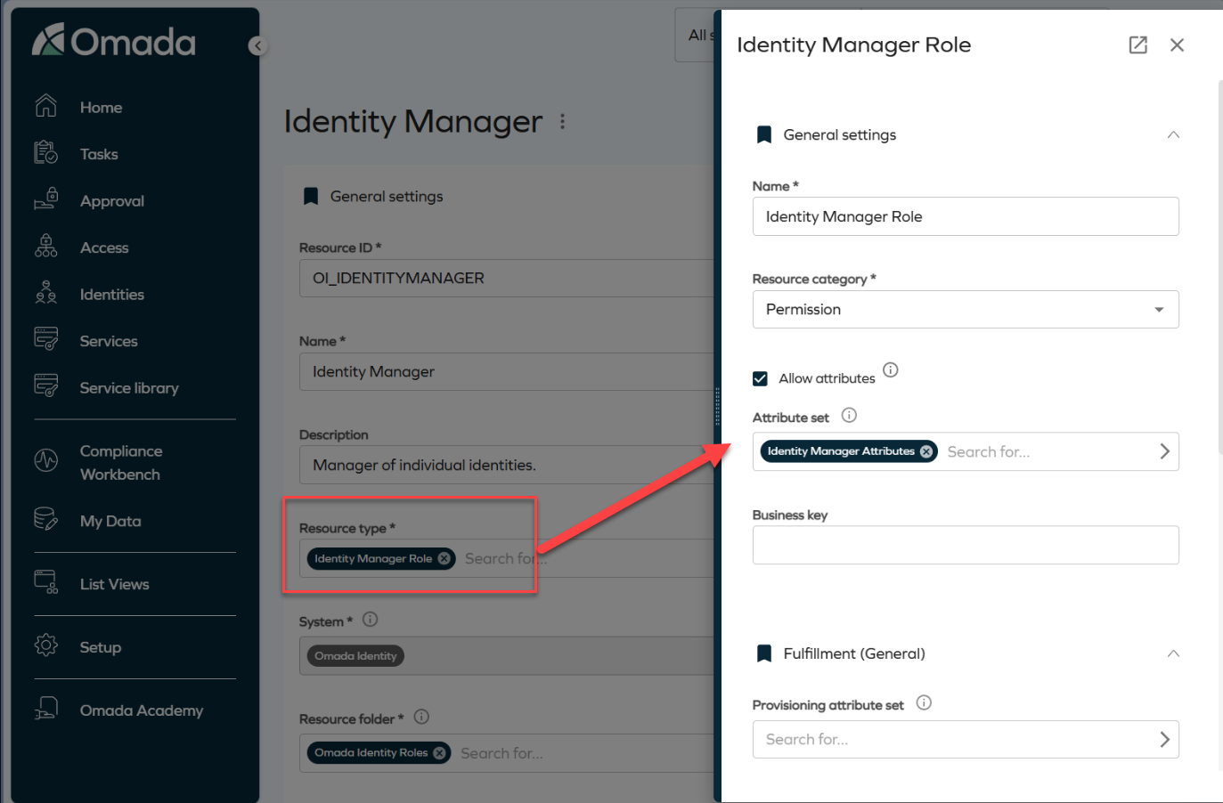Collapse the Fulfillment (General) section
The image size is (1223, 803).
coord(1172,654)
